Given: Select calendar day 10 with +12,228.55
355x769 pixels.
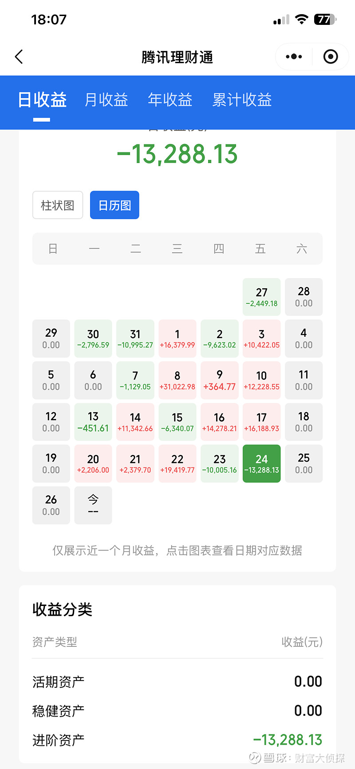Looking at the screenshot, I should click(x=262, y=380).
